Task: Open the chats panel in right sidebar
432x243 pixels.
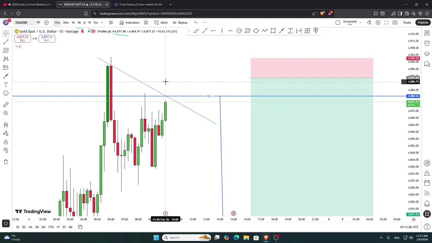Action: tap(427, 64)
